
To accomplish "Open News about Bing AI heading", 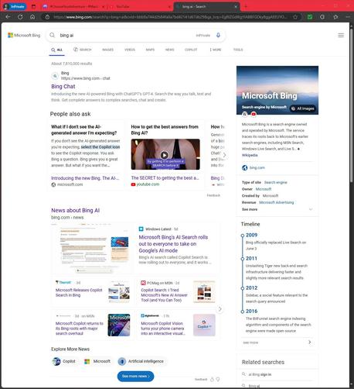I will (x=75, y=210).
